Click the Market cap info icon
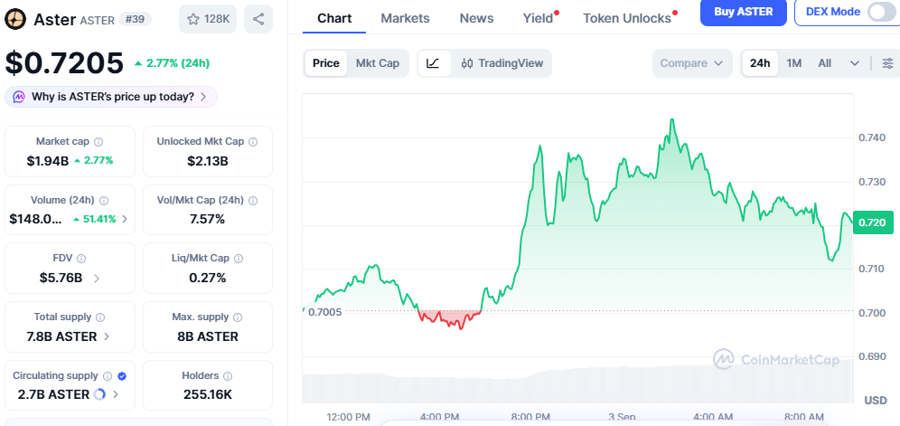900x426 pixels. point(98,141)
